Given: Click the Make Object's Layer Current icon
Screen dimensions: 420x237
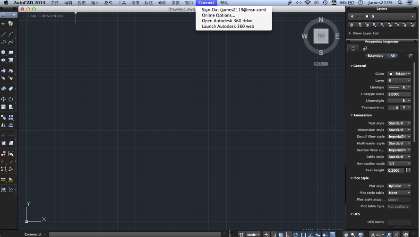Looking at the screenshot, I should pyautogui.click(x=351, y=25).
